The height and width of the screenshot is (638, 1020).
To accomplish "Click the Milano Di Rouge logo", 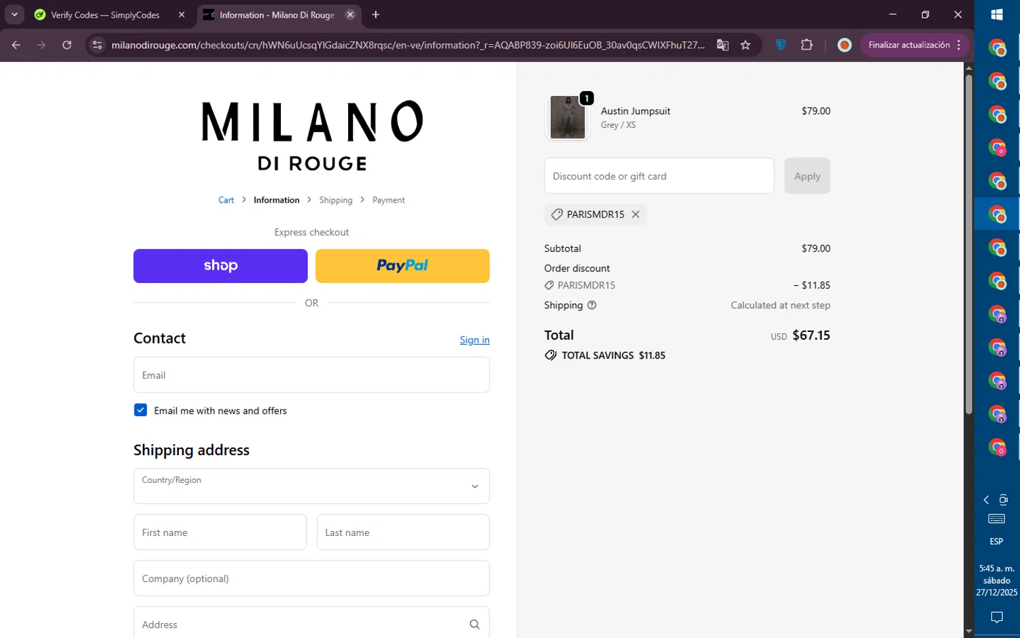I will coord(312,135).
